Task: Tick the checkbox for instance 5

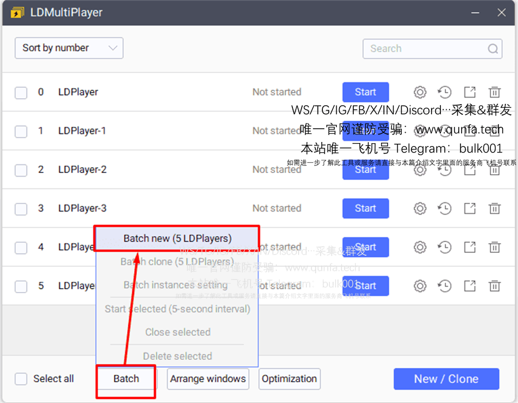Action: tap(21, 286)
